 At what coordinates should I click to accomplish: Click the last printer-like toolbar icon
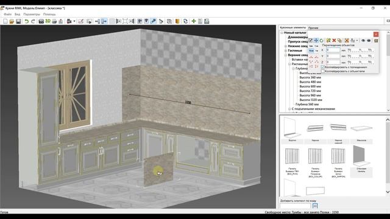[207, 21]
